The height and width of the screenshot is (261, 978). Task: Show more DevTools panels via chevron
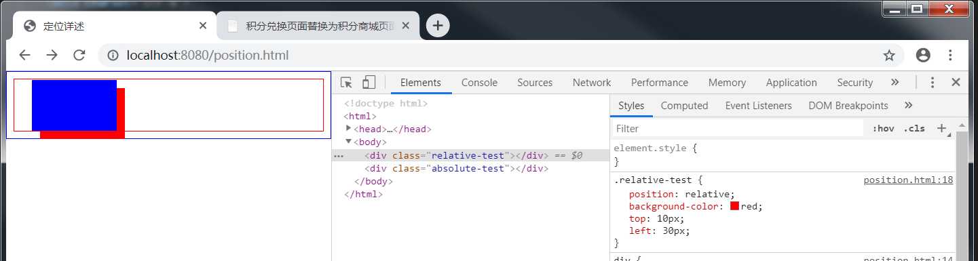pyautogui.click(x=895, y=82)
